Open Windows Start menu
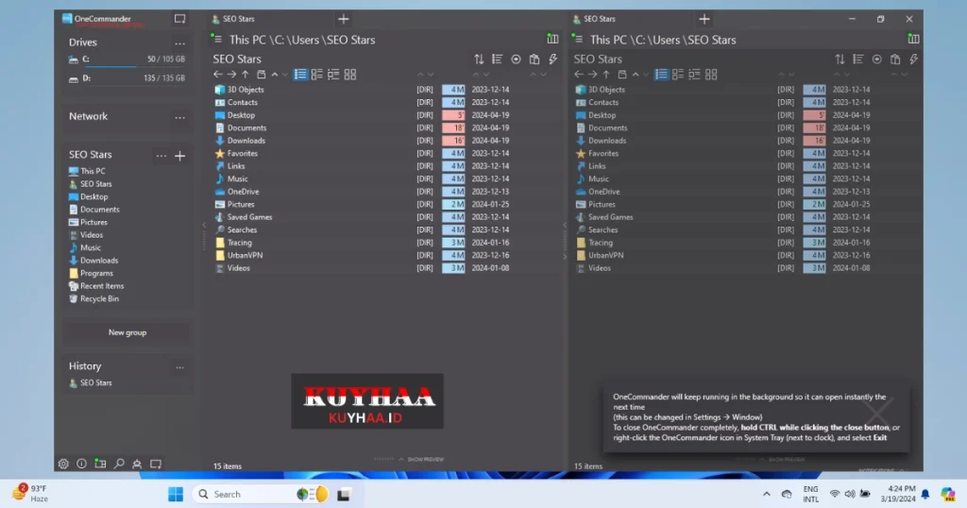 176,494
